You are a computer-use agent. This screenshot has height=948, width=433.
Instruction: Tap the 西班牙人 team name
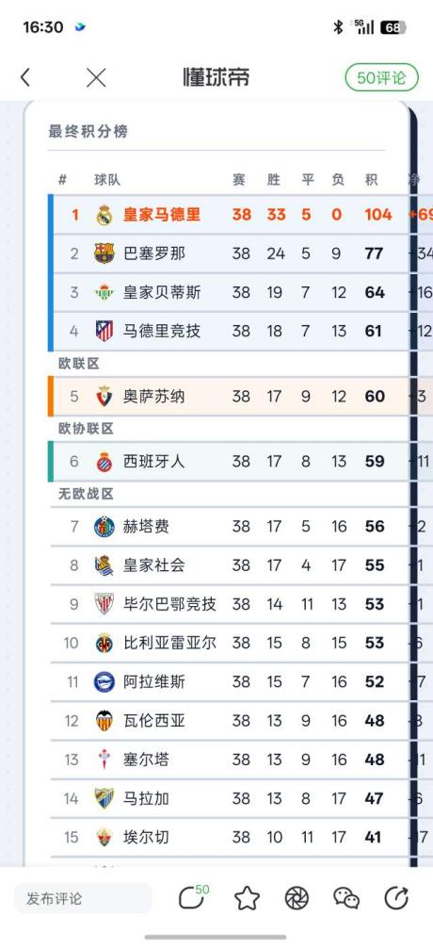click(x=154, y=462)
